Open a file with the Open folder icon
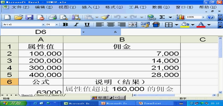This screenshot has height=106, width=223. pos(18,17)
